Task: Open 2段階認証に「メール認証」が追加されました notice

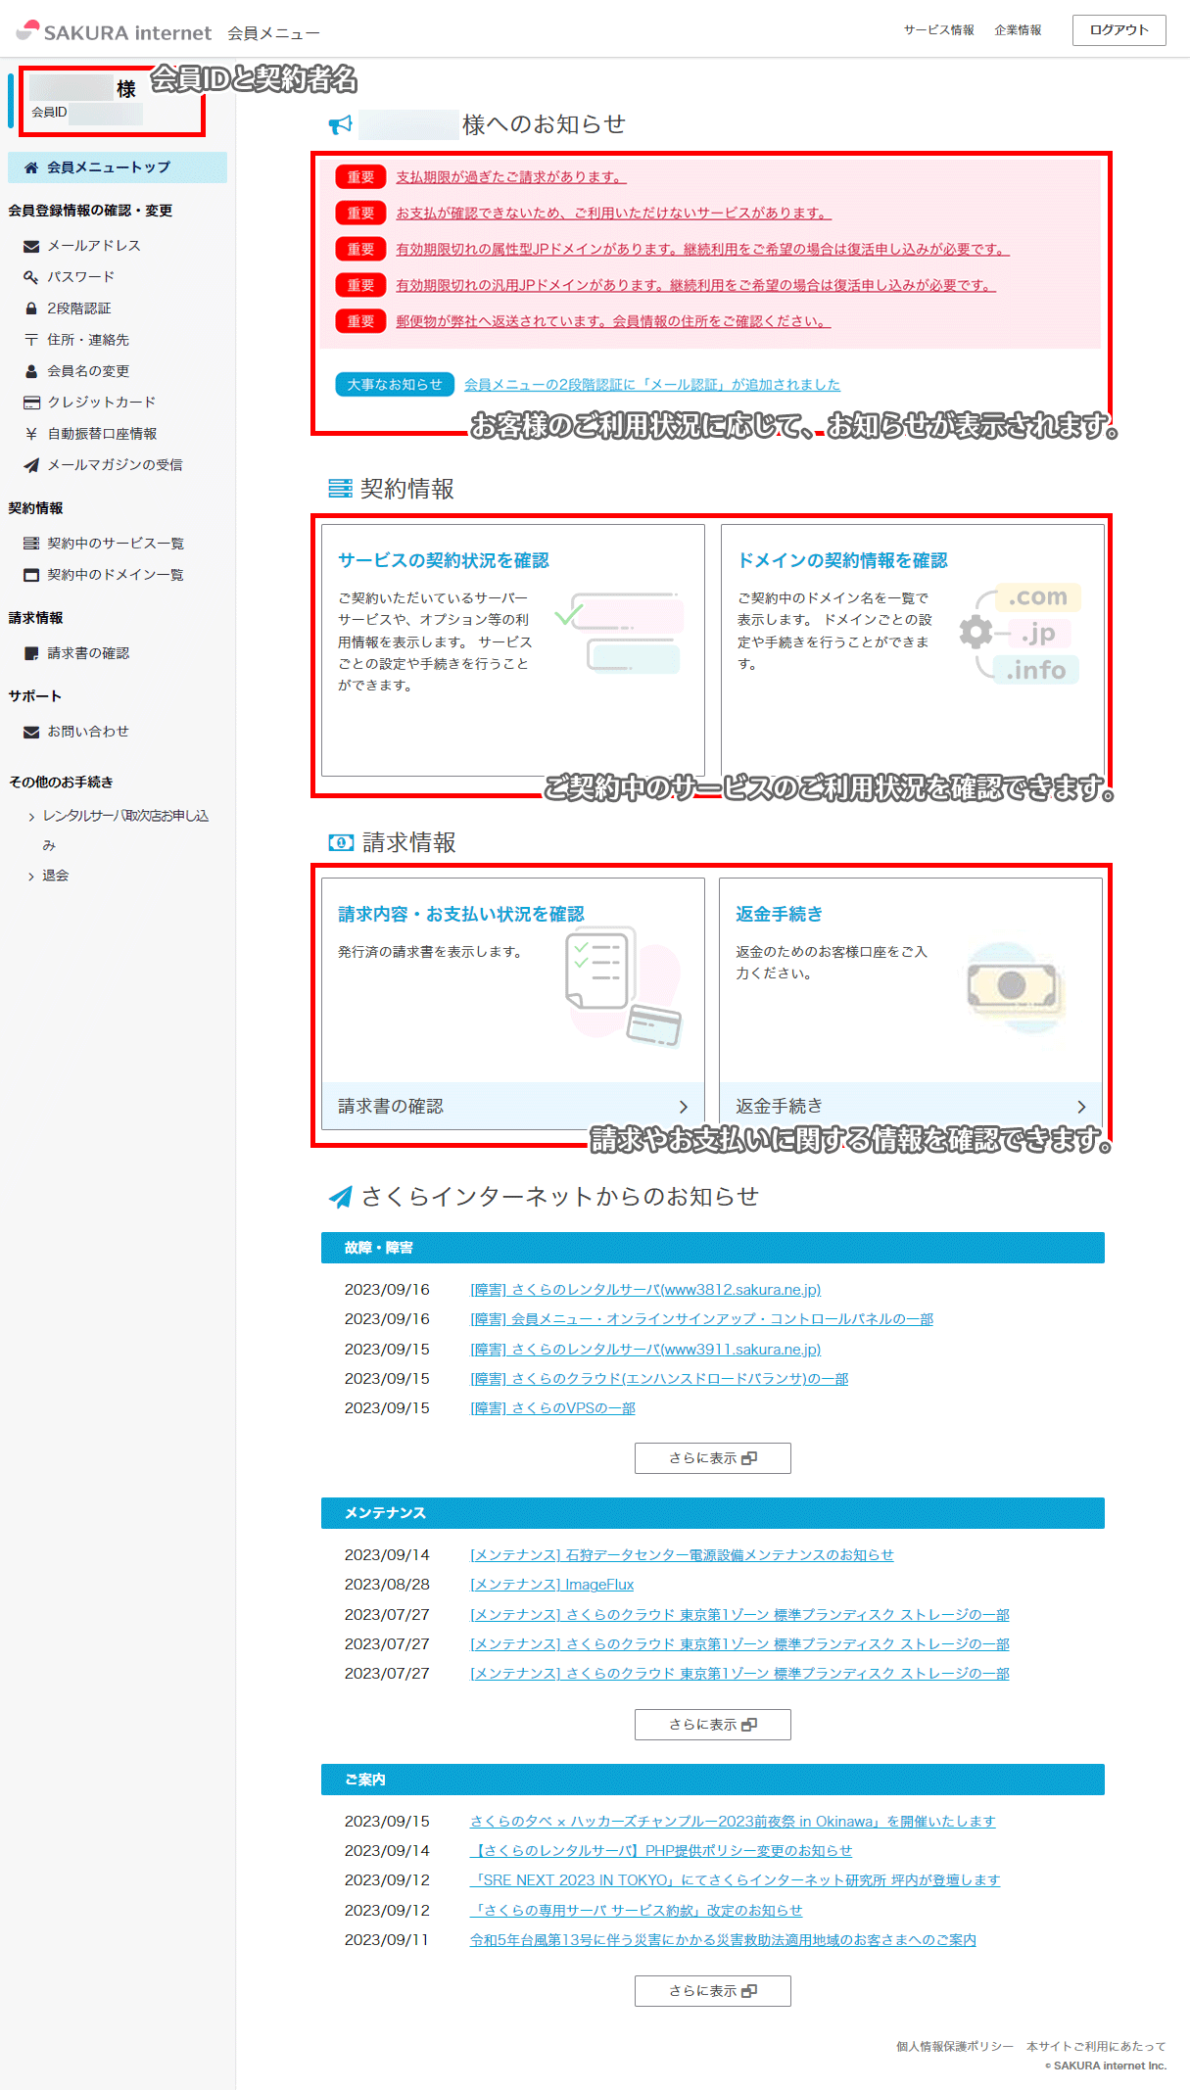Action: (652, 385)
